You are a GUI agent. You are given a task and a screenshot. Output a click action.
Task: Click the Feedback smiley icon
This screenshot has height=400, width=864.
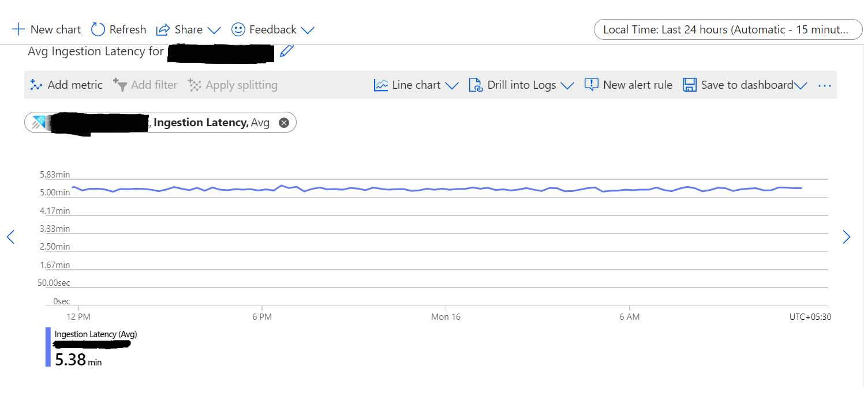(238, 29)
